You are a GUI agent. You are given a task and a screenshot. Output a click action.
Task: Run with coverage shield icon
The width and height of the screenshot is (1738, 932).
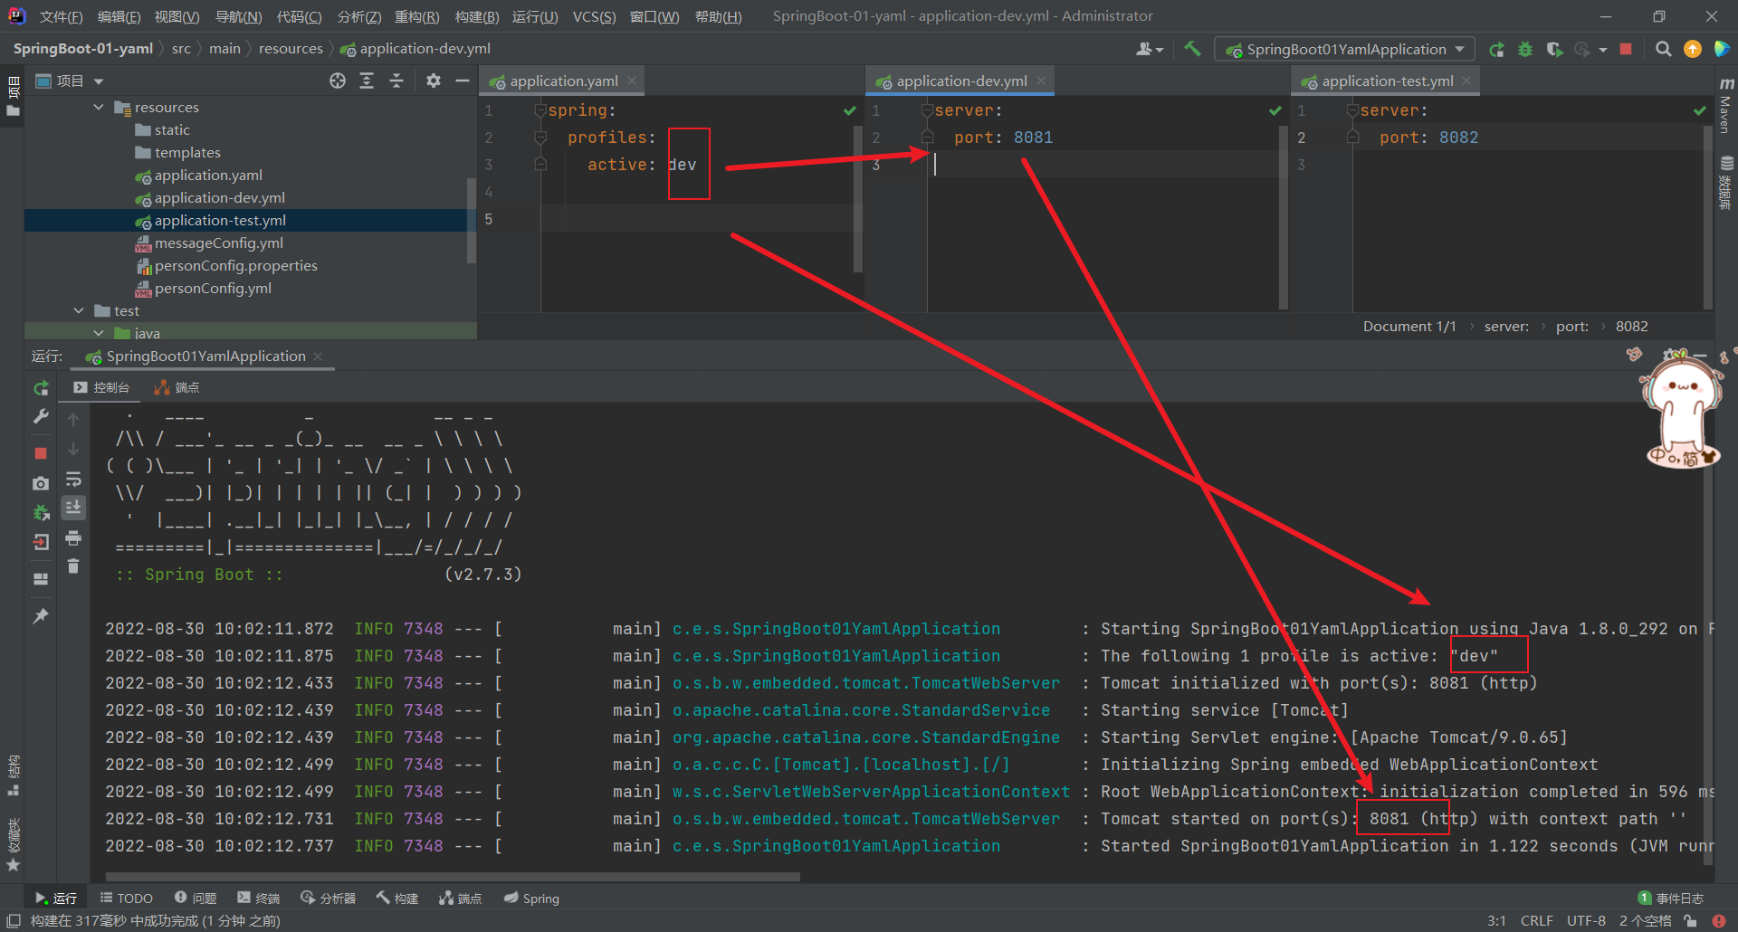click(x=1554, y=49)
